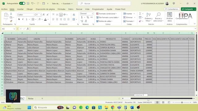This screenshot has width=198, height=111.
Task: Switch to the Datos tab
Action: 71,9
